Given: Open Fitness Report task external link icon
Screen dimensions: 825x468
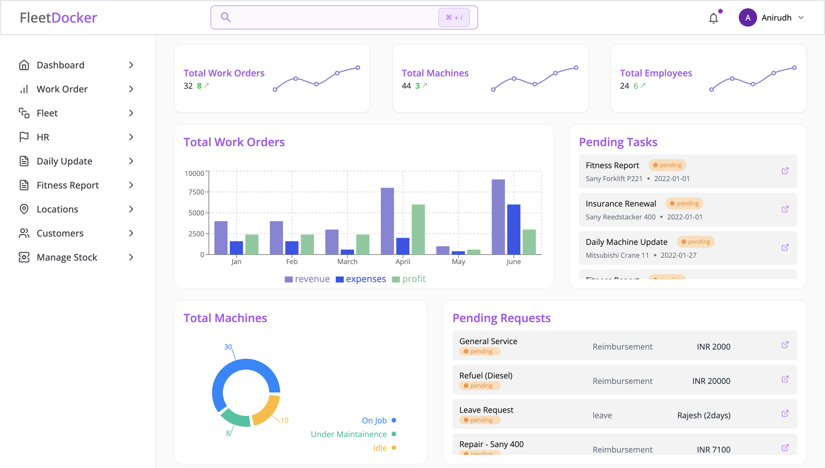Looking at the screenshot, I should 785,171.
